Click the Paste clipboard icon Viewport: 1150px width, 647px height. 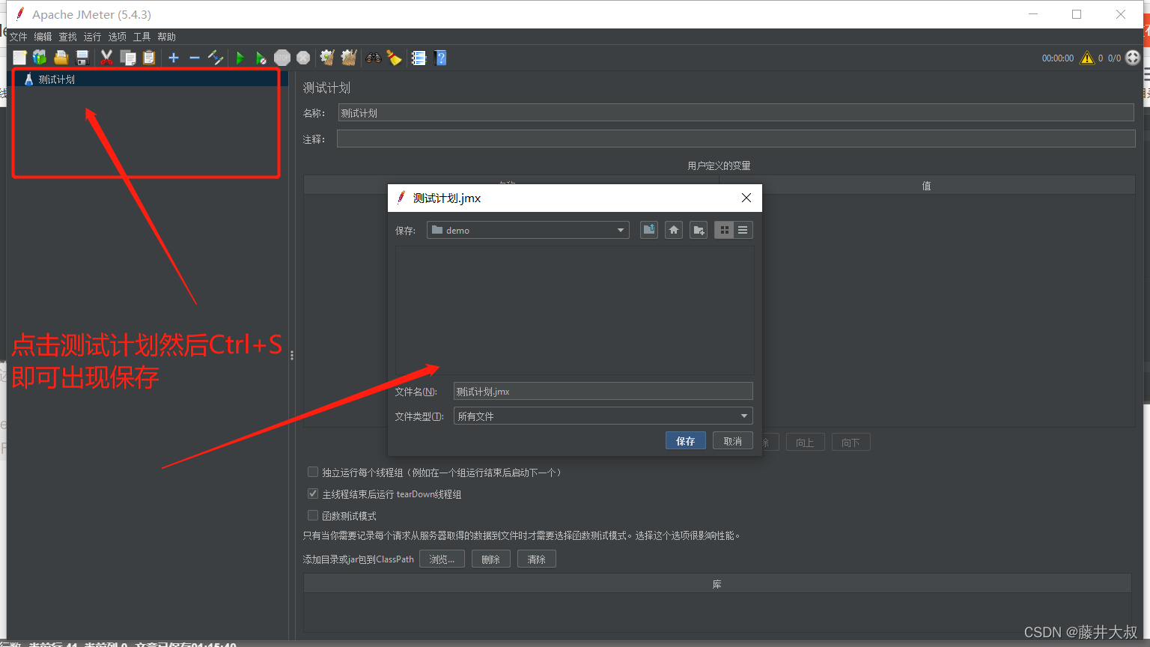pos(149,58)
